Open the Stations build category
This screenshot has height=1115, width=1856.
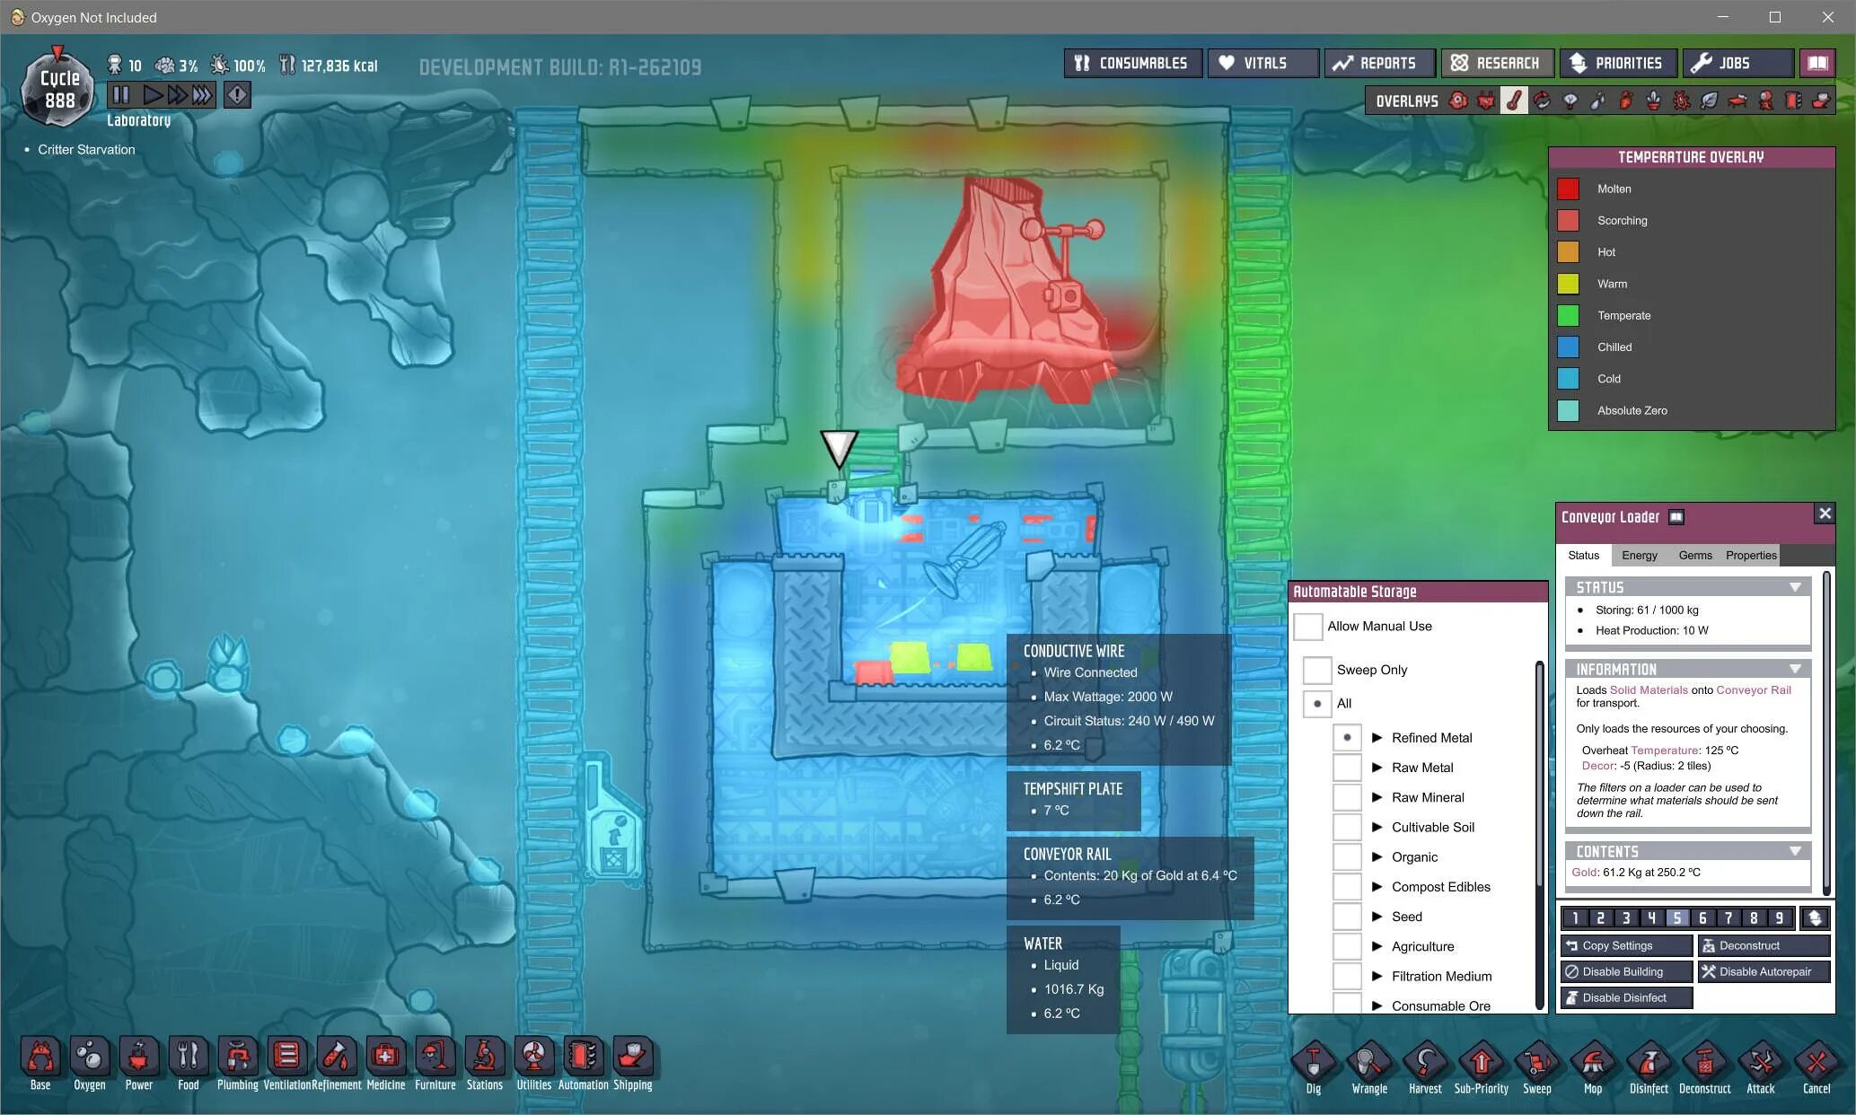[485, 1057]
